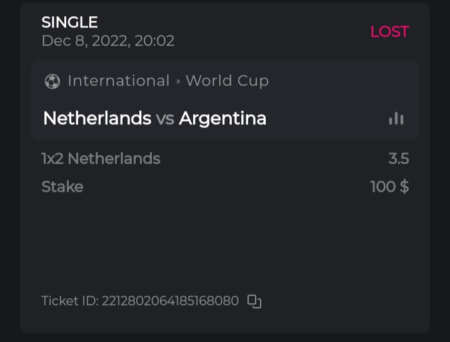450x342 pixels.
Task: Click the '1x2' market type text
Action: click(x=52, y=159)
